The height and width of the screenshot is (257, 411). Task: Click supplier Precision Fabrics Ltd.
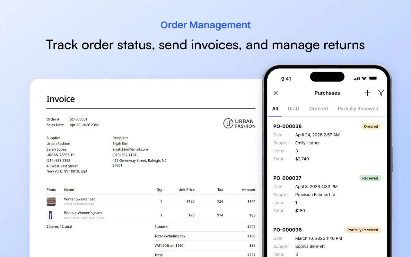click(x=316, y=195)
